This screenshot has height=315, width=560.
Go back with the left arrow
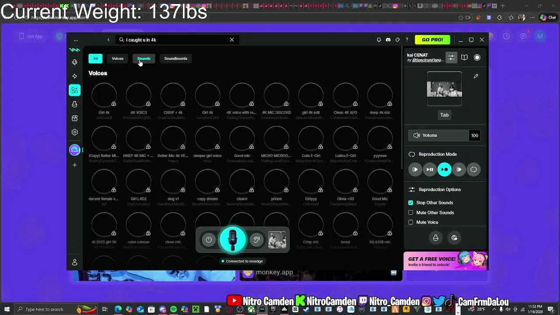pos(108,40)
